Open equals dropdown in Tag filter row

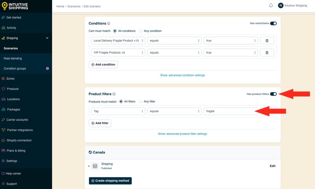[x=174, y=111]
